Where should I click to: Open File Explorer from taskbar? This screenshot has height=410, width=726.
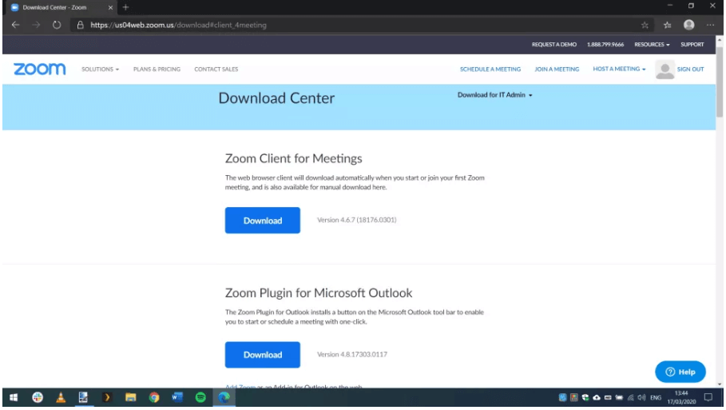(x=130, y=397)
